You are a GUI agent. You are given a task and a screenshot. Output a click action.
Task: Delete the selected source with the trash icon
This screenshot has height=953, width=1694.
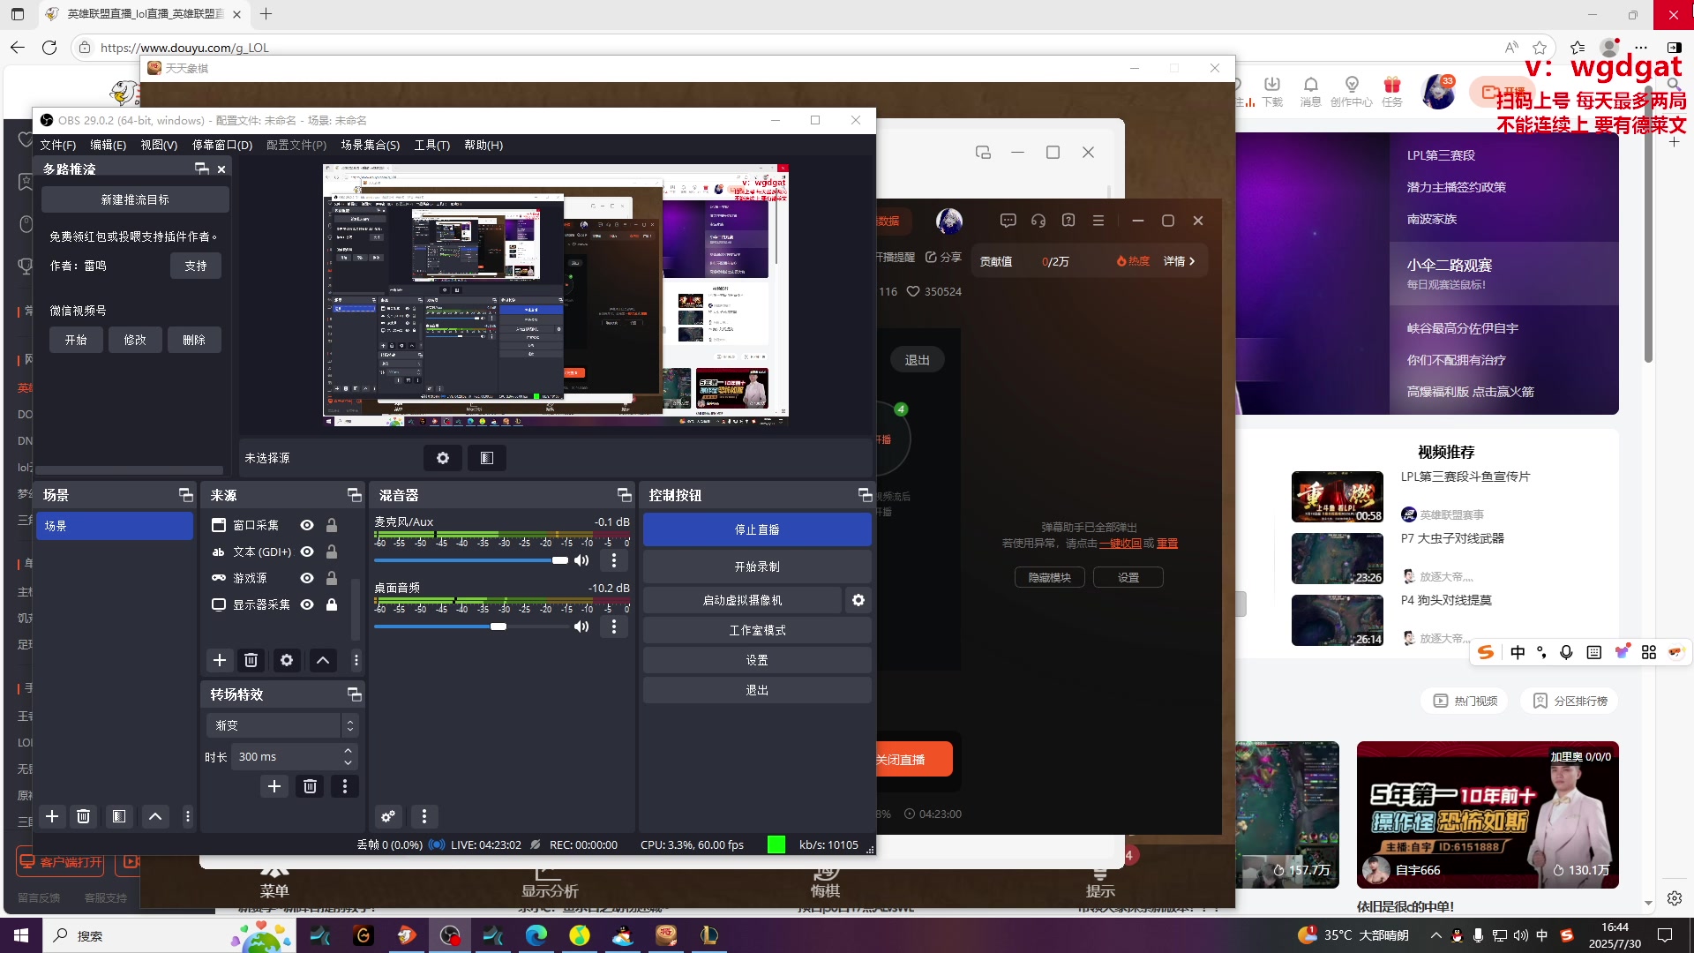(251, 660)
